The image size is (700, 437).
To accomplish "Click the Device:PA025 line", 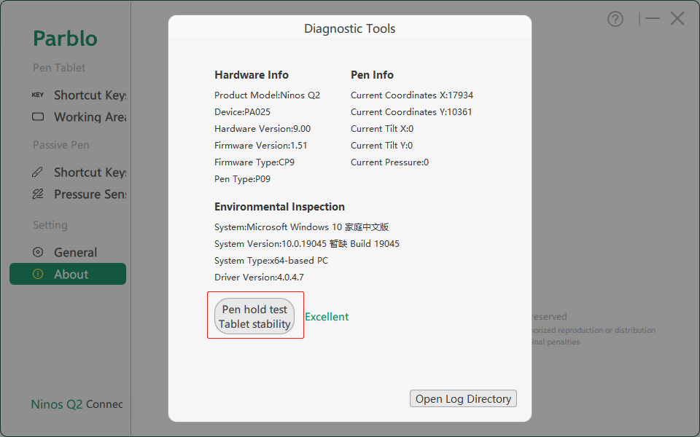I will (242, 112).
